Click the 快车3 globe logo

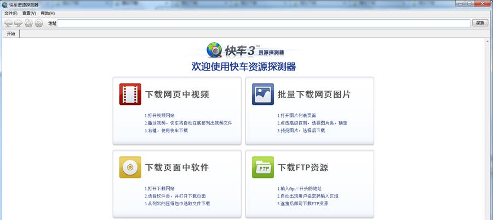pyautogui.click(x=214, y=50)
